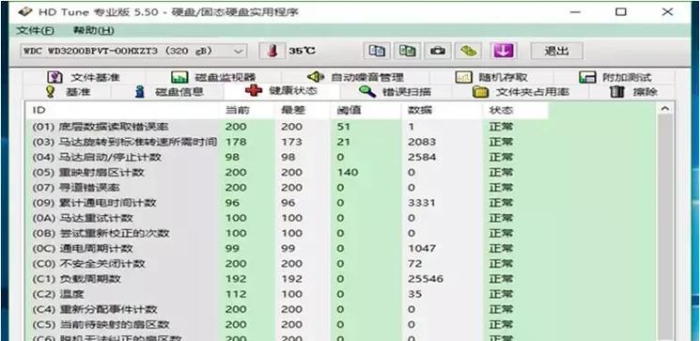Click the 退出 exit button
The height and width of the screenshot is (341, 700).
[x=556, y=51]
